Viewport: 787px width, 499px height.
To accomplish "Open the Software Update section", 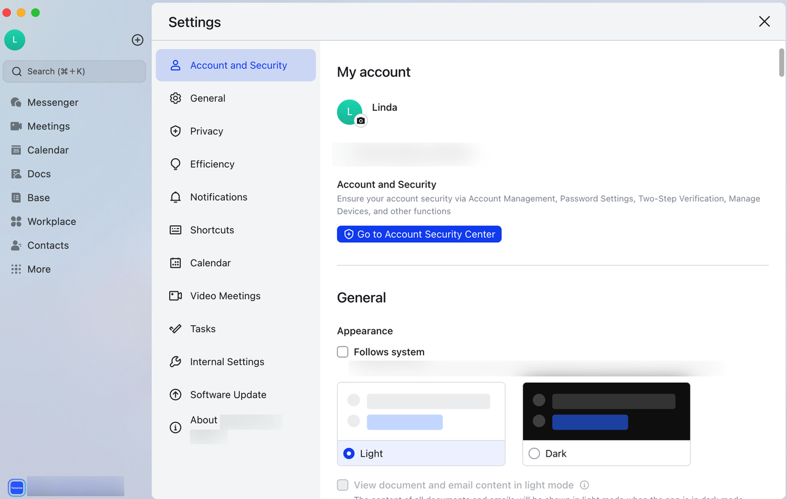I will [228, 395].
